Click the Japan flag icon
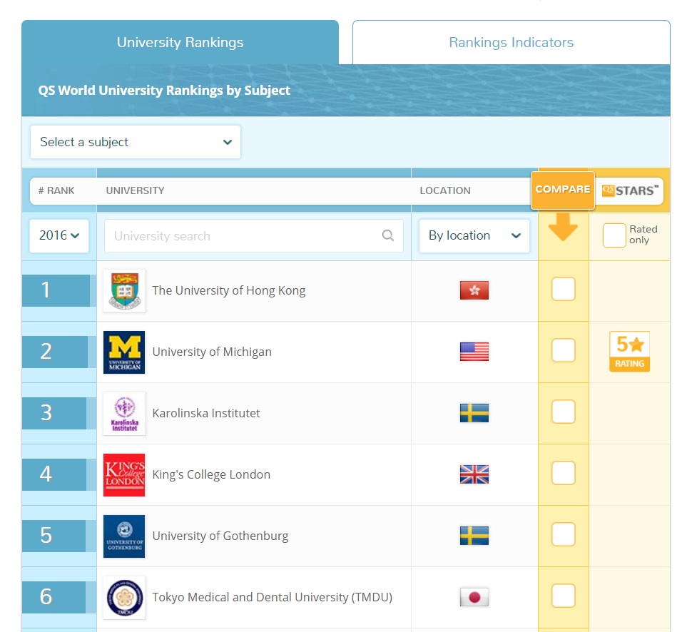The height and width of the screenshot is (632, 692). coord(474,597)
